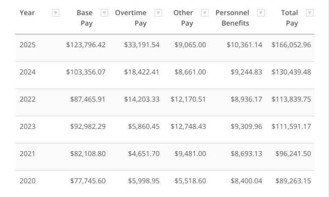Screen dimensions: 329x197
Task: Click the 2021 overtime pay $4,651.70
Action: (x=144, y=154)
